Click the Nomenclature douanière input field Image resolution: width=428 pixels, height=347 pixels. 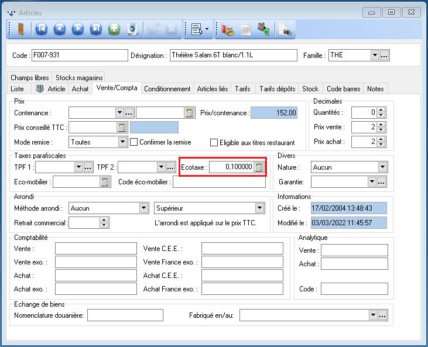[x=125, y=315]
